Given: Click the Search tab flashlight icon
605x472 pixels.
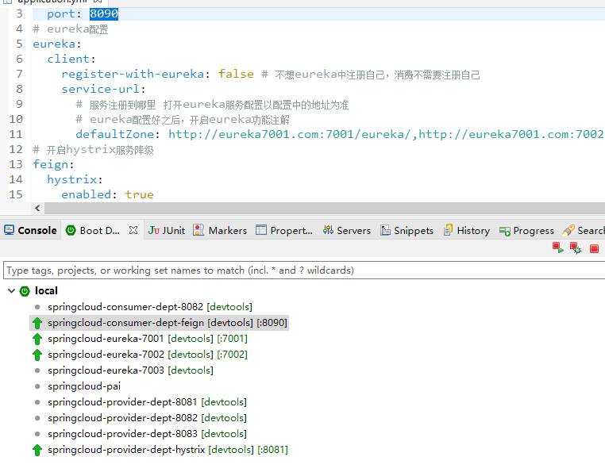Looking at the screenshot, I should coord(568,230).
